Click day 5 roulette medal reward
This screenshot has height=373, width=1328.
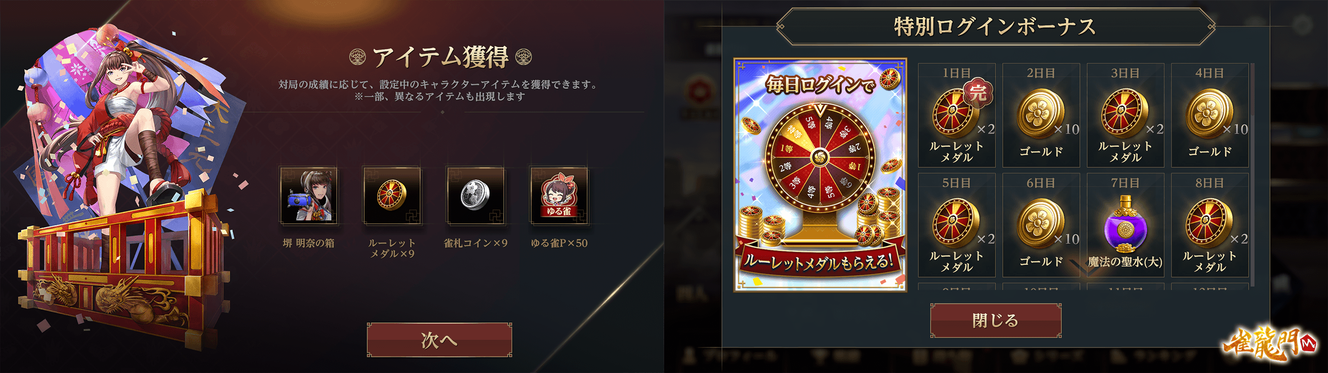[x=957, y=225]
